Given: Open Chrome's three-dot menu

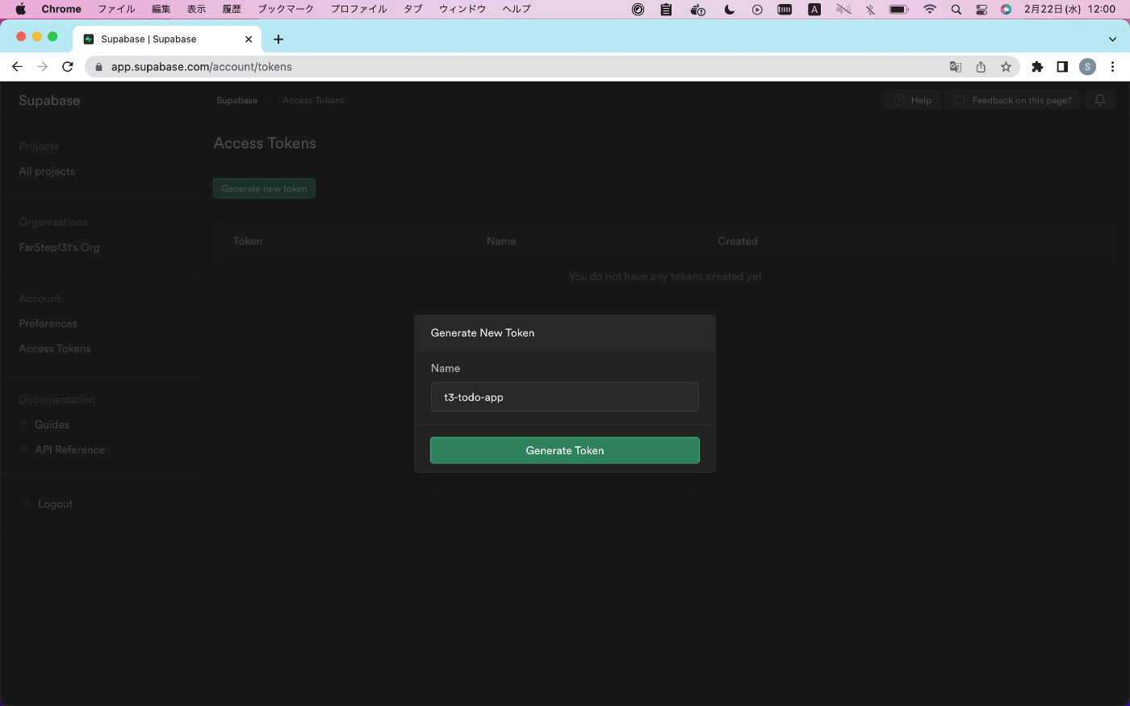Looking at the screenshot, I should [x=1113, y=67].
